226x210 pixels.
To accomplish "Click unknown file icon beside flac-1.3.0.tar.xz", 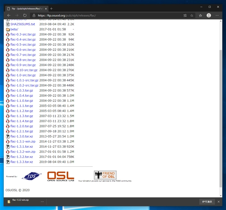I will pos(8,136).
